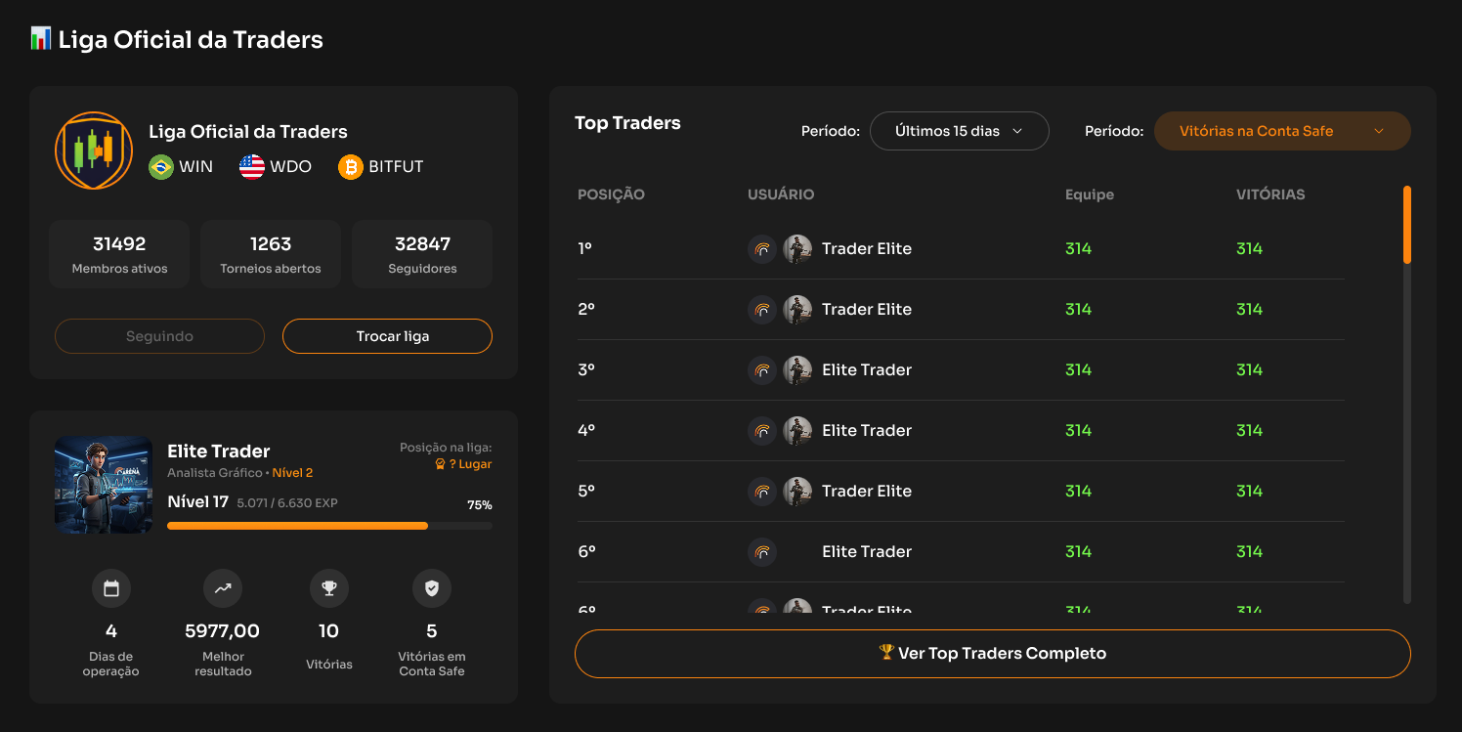Open the Vitórias na Conta Safe dropdown
Image resolution: width=1462 pixels, height=732 pixels.
pos(1282,131)
